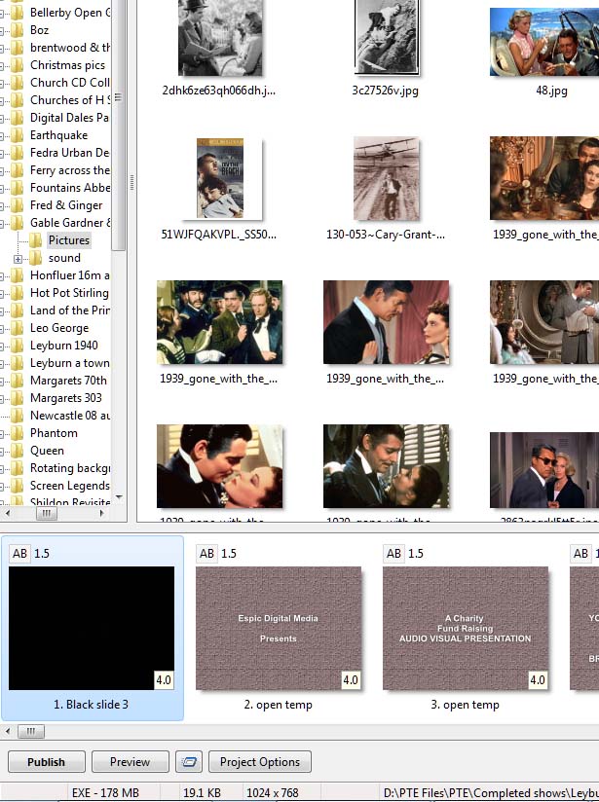The width and height of the screenshot is (599, 802).
Task: Open the Fred & Ginger folder
Action: 66,205
